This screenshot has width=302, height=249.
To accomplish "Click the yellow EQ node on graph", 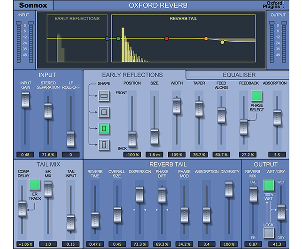I will click(x=223, y=42).
